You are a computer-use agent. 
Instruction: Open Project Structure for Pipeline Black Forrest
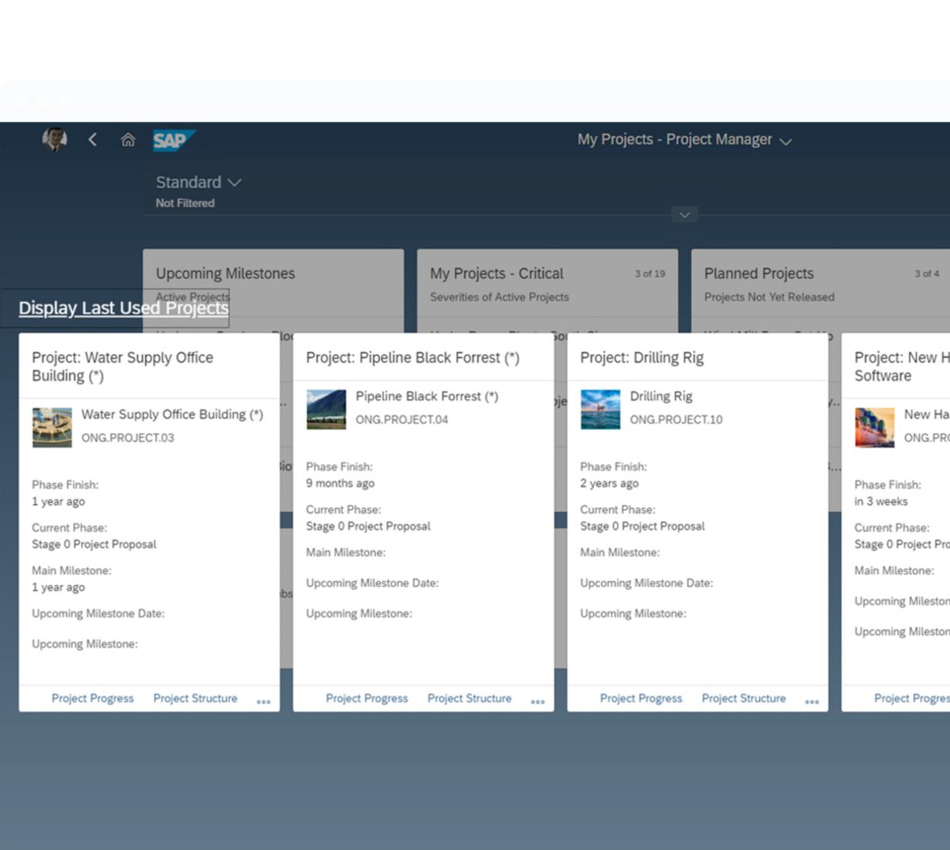(470, 699)
